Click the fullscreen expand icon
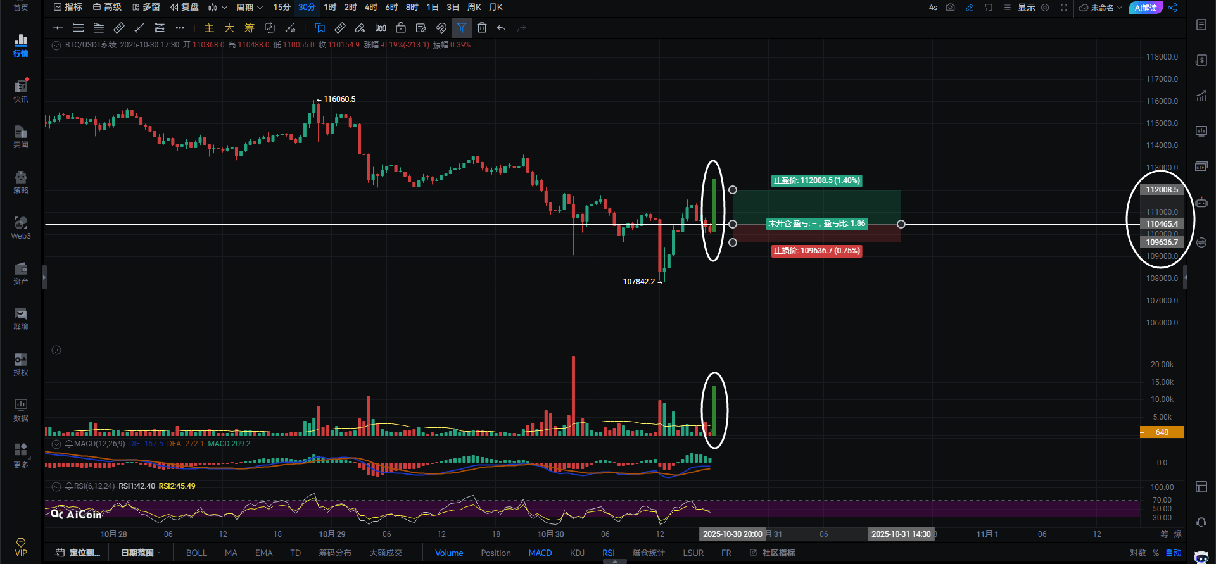Screen dimensions: 1216x564 coord(1064,8)
